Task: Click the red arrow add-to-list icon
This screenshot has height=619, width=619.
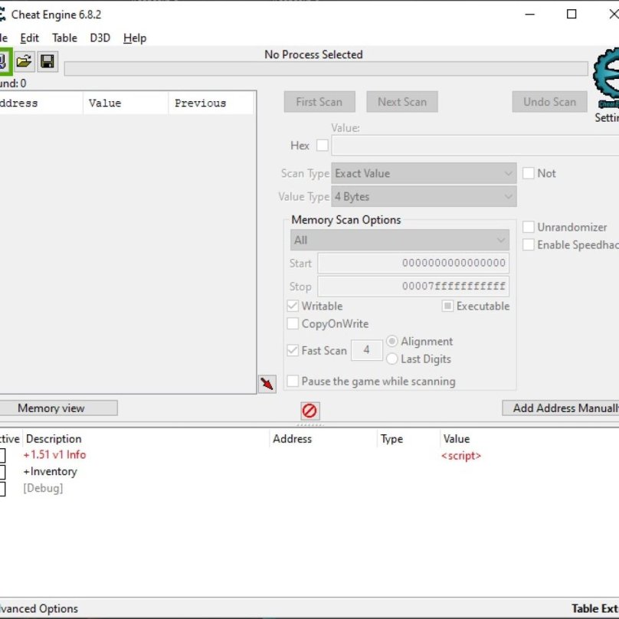Action: 267,384
